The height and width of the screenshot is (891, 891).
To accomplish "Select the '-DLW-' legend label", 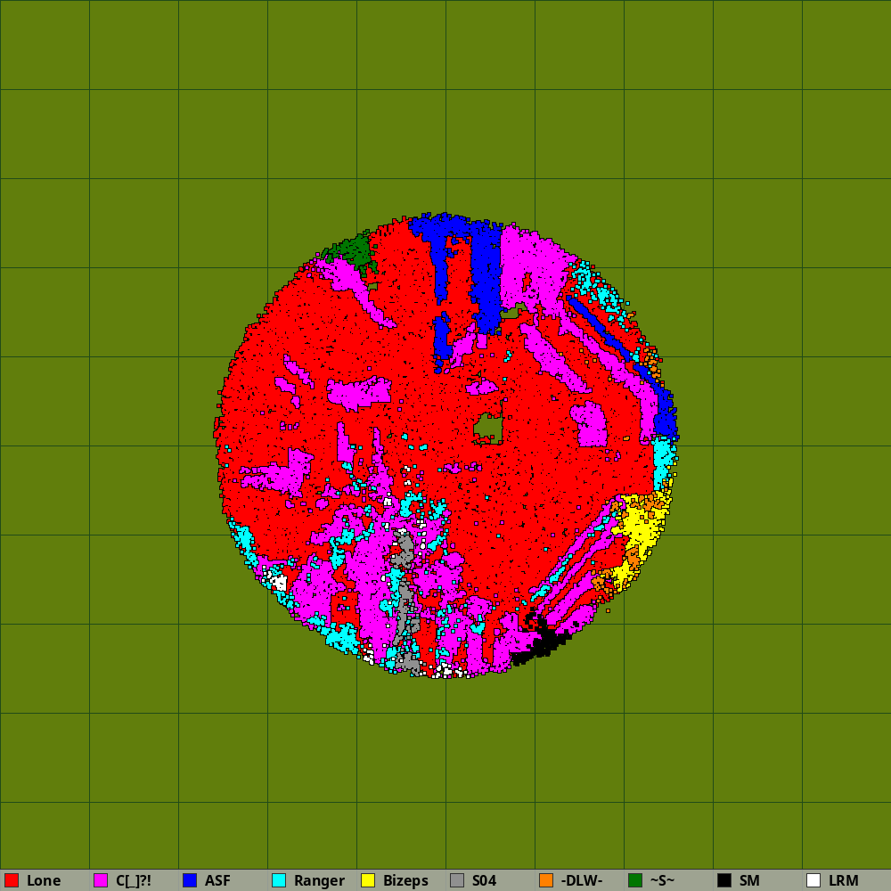I will 582,881.
